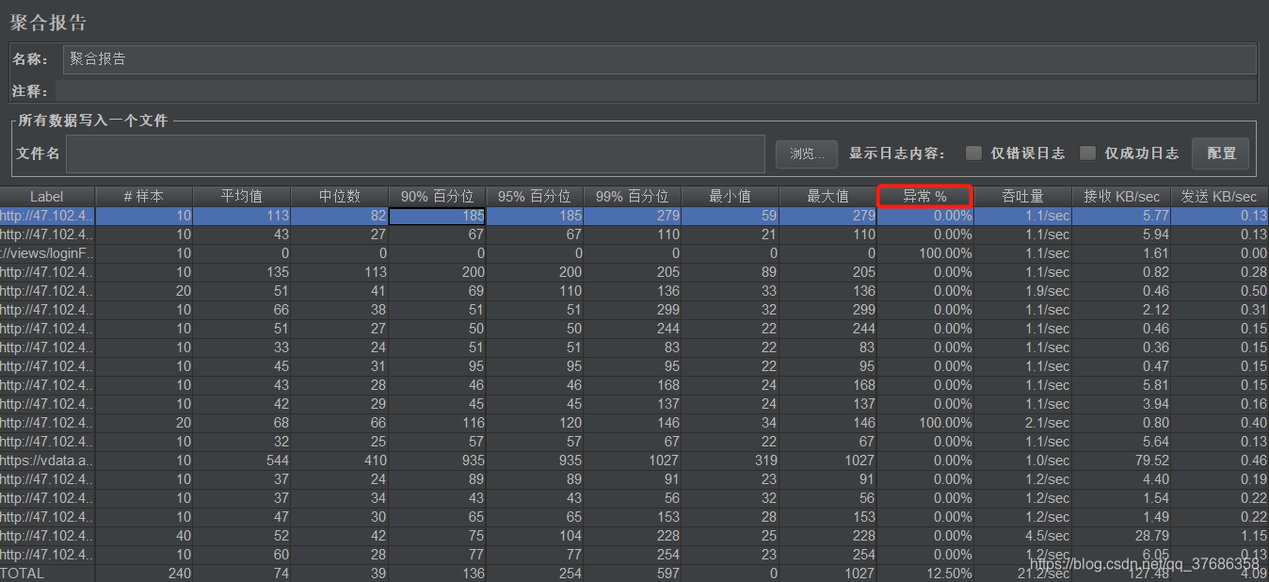The width and height of the screenshot is (1269, 582).
Task: Enable the 仅错误日志 checkbox
Action: coord(973,153)
